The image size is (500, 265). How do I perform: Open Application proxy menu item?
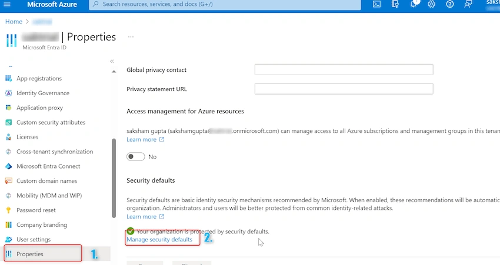(x=40, y=108)
